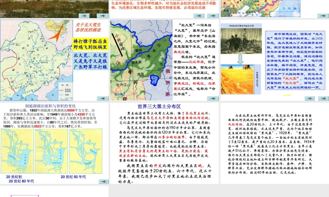Select the black-and-white 1958 youth photo
The height and width of the screenshot is (197, 329).
(x=241, y=41)
